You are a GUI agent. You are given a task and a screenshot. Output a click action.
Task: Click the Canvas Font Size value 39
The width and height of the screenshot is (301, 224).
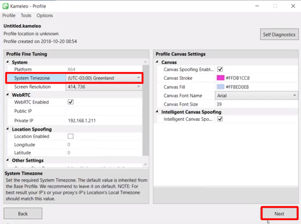pos(219,105)
